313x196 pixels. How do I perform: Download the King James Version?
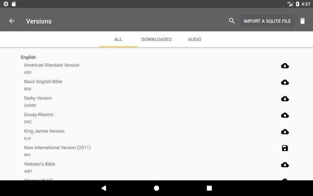point(285,132)
